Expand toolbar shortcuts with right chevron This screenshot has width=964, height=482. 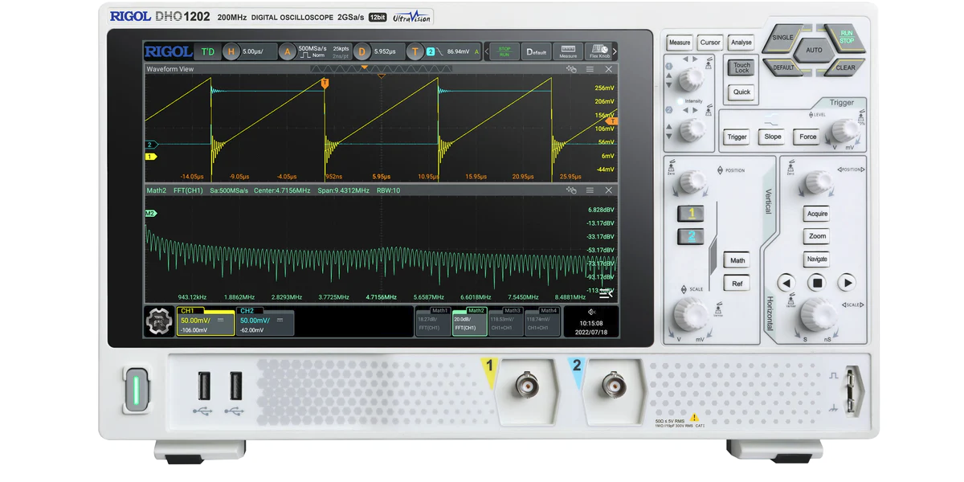click(x=615, y=51)
